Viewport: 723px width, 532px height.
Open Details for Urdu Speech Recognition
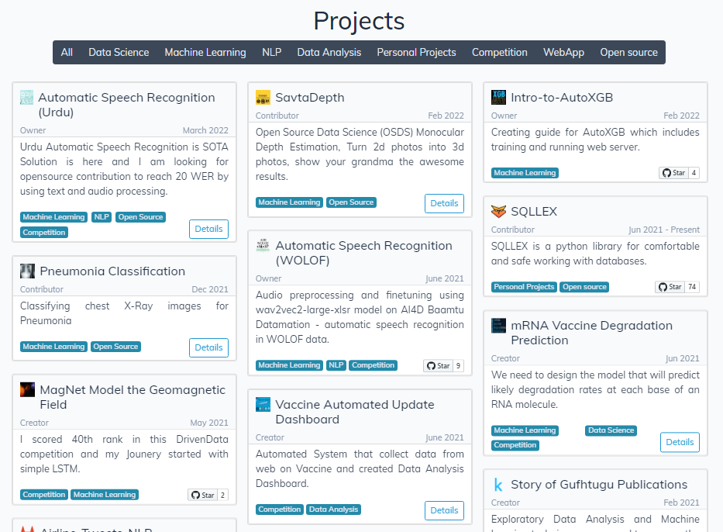pos(208,229)
